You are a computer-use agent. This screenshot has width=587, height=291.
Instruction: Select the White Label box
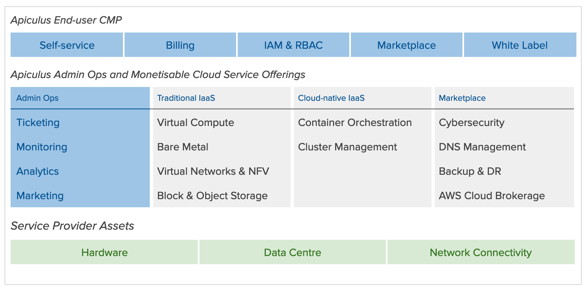(x=520, y=45)
